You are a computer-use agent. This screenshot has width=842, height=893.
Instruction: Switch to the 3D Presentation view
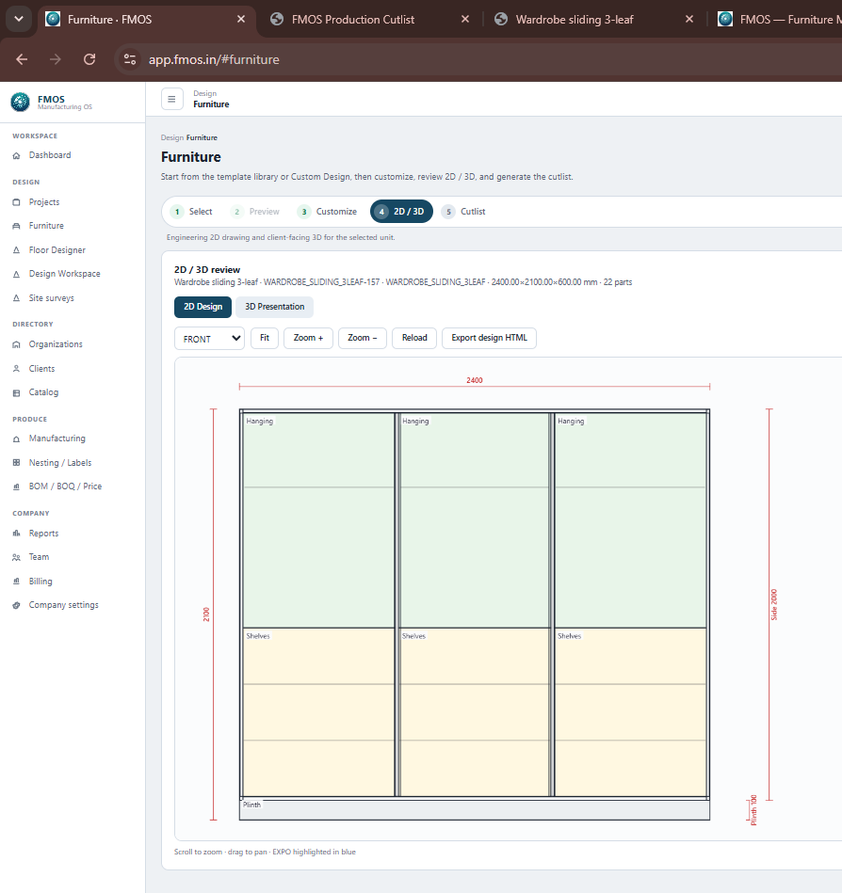tap(275, 307)
